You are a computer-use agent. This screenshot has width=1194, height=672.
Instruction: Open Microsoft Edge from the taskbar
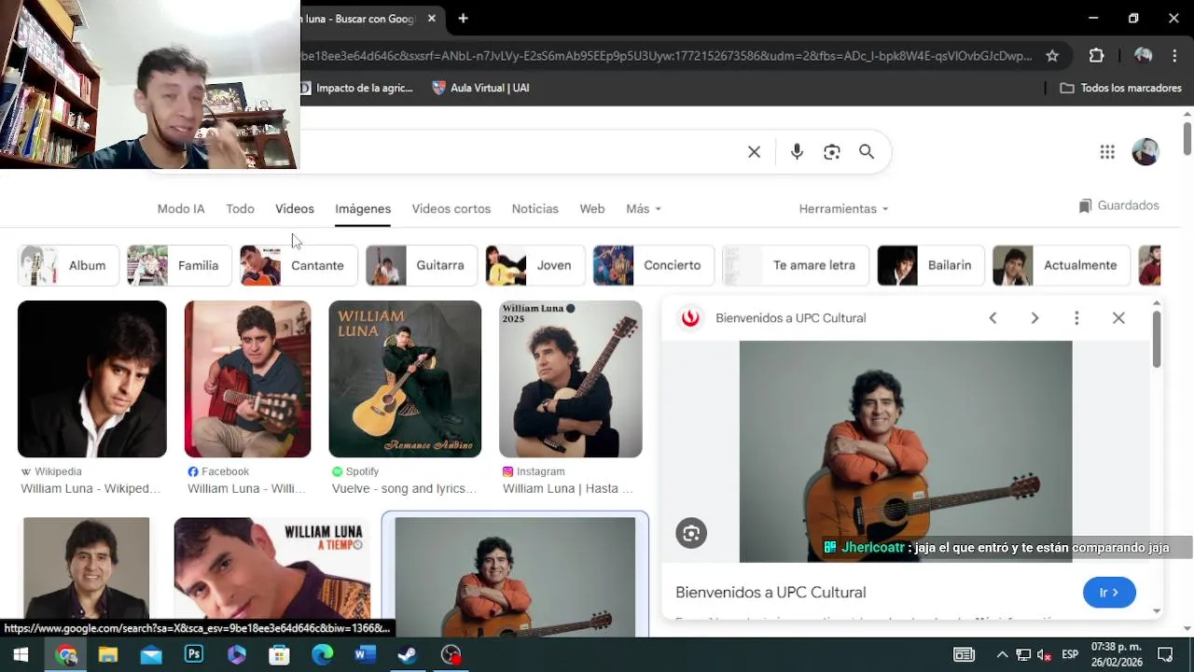tap(322, 654)
